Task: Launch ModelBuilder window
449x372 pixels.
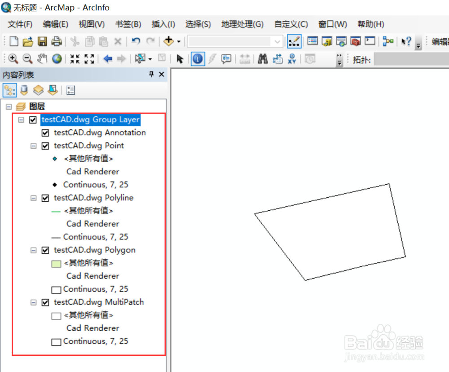Action: (x=388, y=41)
